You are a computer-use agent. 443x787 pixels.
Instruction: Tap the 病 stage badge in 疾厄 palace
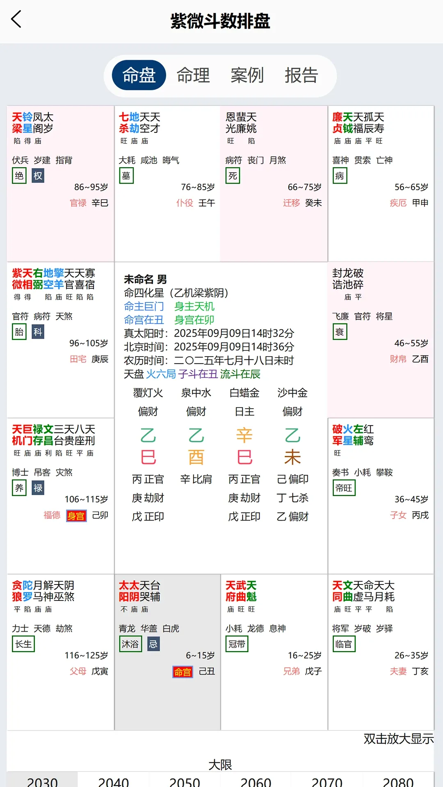pos(340,176)
